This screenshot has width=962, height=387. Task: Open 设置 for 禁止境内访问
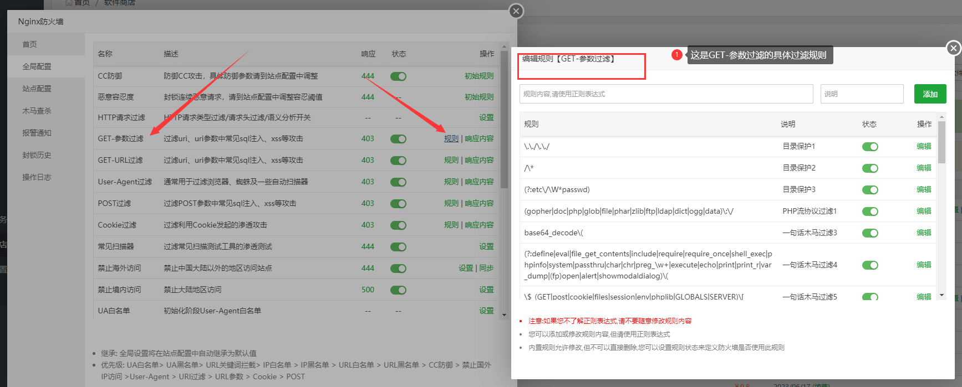(x=486, y=290)
